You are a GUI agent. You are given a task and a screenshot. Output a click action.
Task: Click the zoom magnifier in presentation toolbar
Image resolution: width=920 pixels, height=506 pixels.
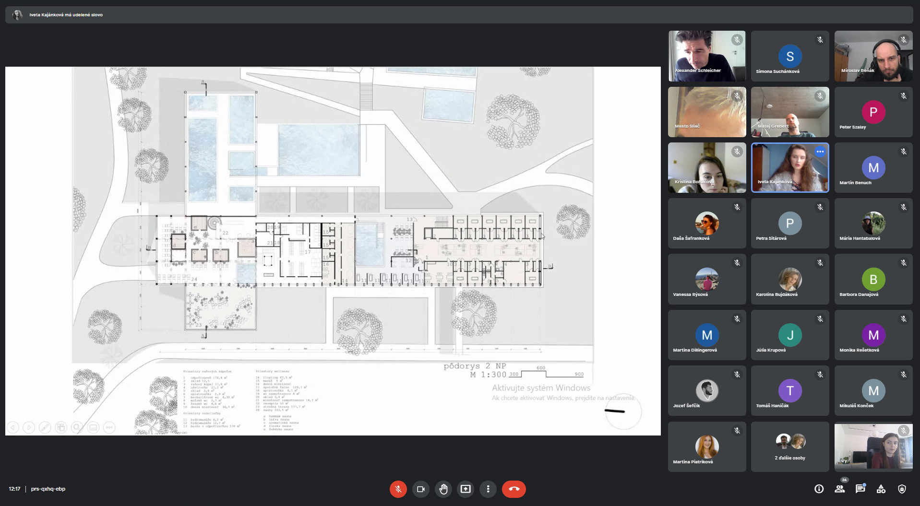coord(77,427)
